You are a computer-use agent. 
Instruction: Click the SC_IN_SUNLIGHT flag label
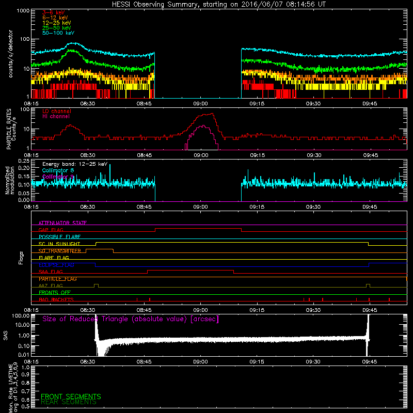[x=59, y=244]
